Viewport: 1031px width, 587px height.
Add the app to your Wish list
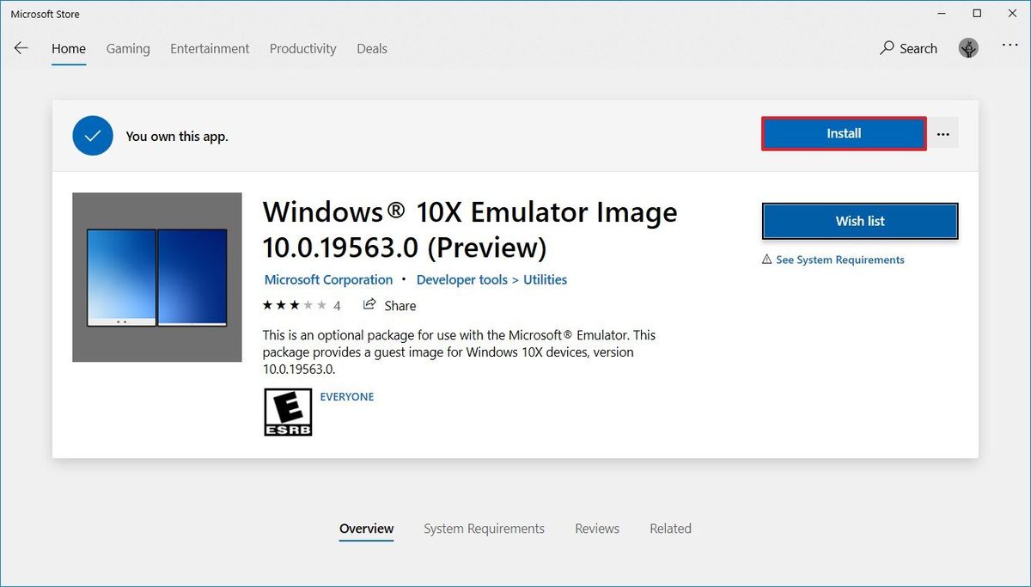click(859, 221)
